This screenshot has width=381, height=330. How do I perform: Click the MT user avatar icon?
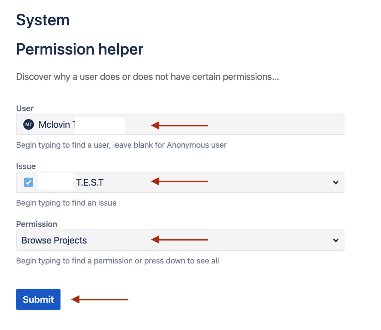tap(29, 125)
